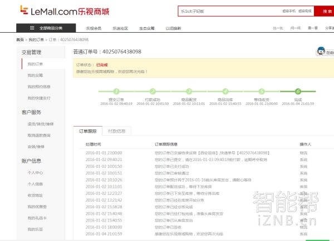Select 我的众筹 in the sidebar
Viewport: 334px width, 241px height.
click(35, 75)
